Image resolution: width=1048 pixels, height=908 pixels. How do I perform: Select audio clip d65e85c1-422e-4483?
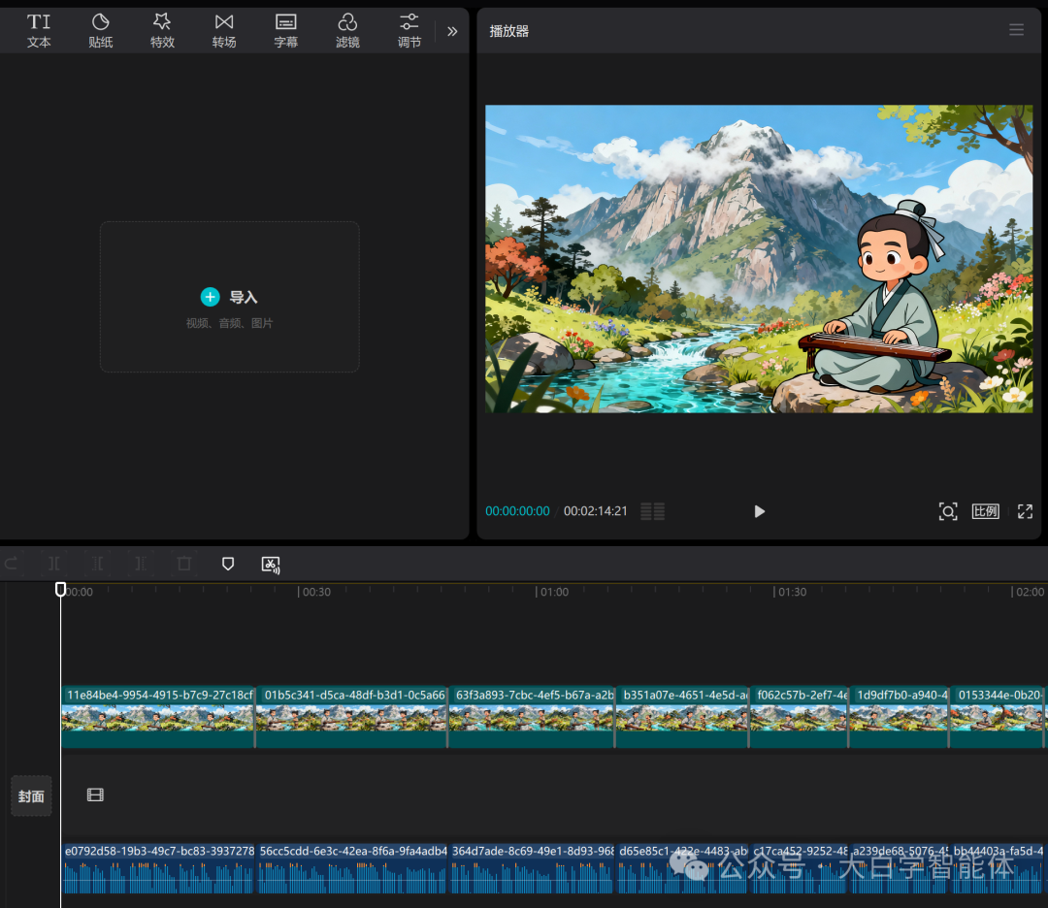click(x=682, y=868)
